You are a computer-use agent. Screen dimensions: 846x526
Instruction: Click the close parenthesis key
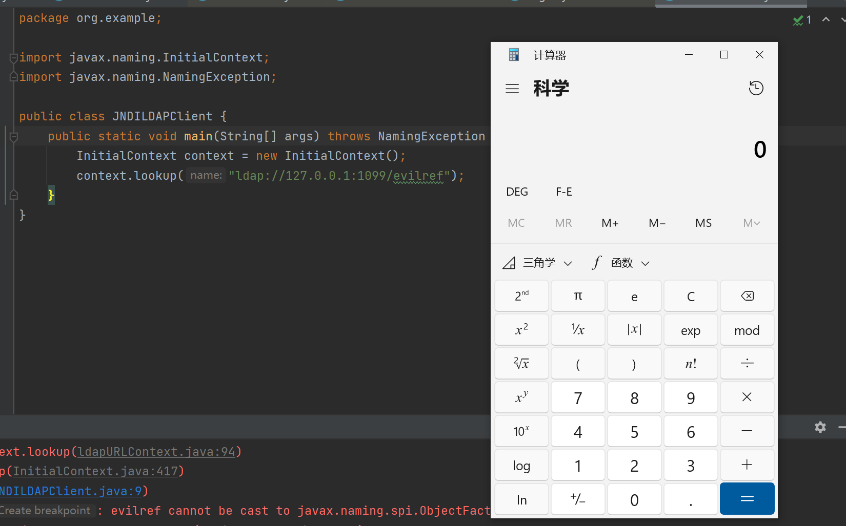tap(634, 364)
